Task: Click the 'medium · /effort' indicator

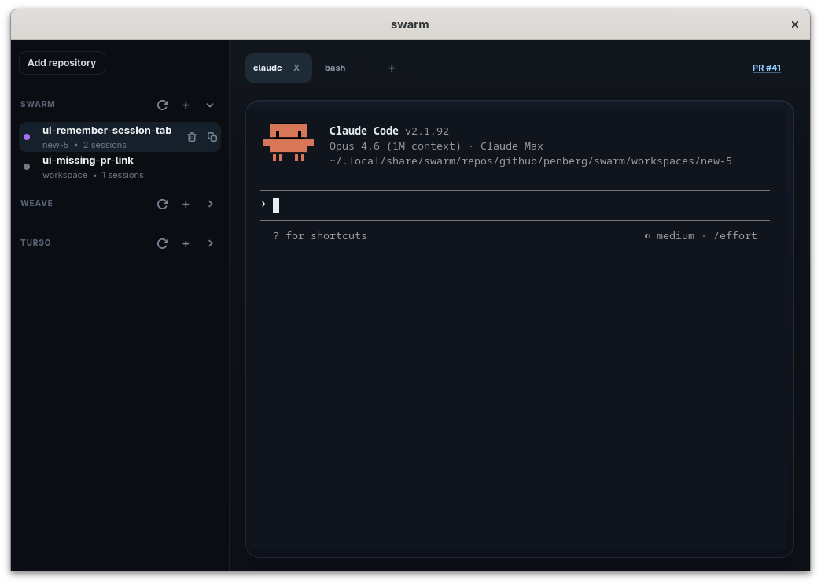Action: click(701, 236)
